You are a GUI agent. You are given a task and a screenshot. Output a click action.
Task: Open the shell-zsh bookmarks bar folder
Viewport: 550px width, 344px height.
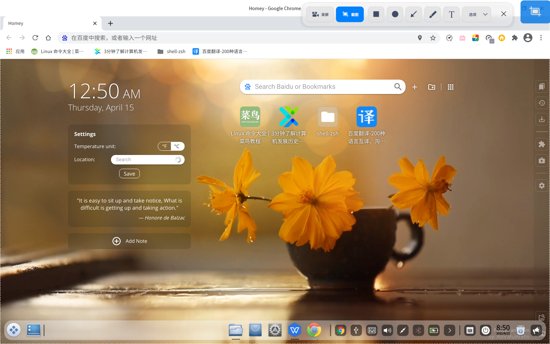(x=172, y=51)
